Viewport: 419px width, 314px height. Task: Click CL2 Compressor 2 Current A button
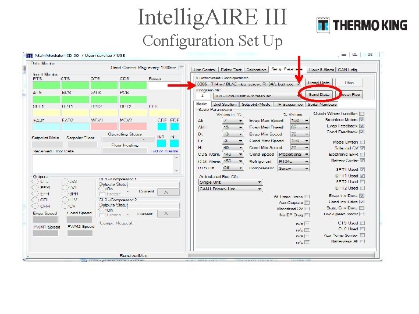(x=168, y=213)
